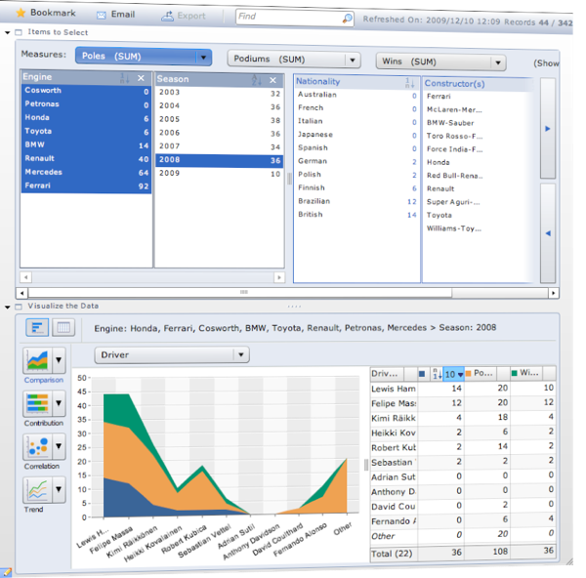Open the Correlation chart options arrow
Viewport: 586px width, 578px height.
pyautogui.click(x=59, y=446)
